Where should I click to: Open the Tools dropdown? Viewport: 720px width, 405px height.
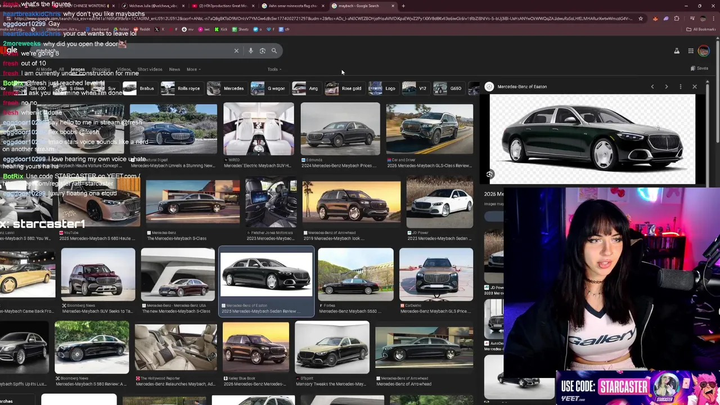[x=274, y=69]
